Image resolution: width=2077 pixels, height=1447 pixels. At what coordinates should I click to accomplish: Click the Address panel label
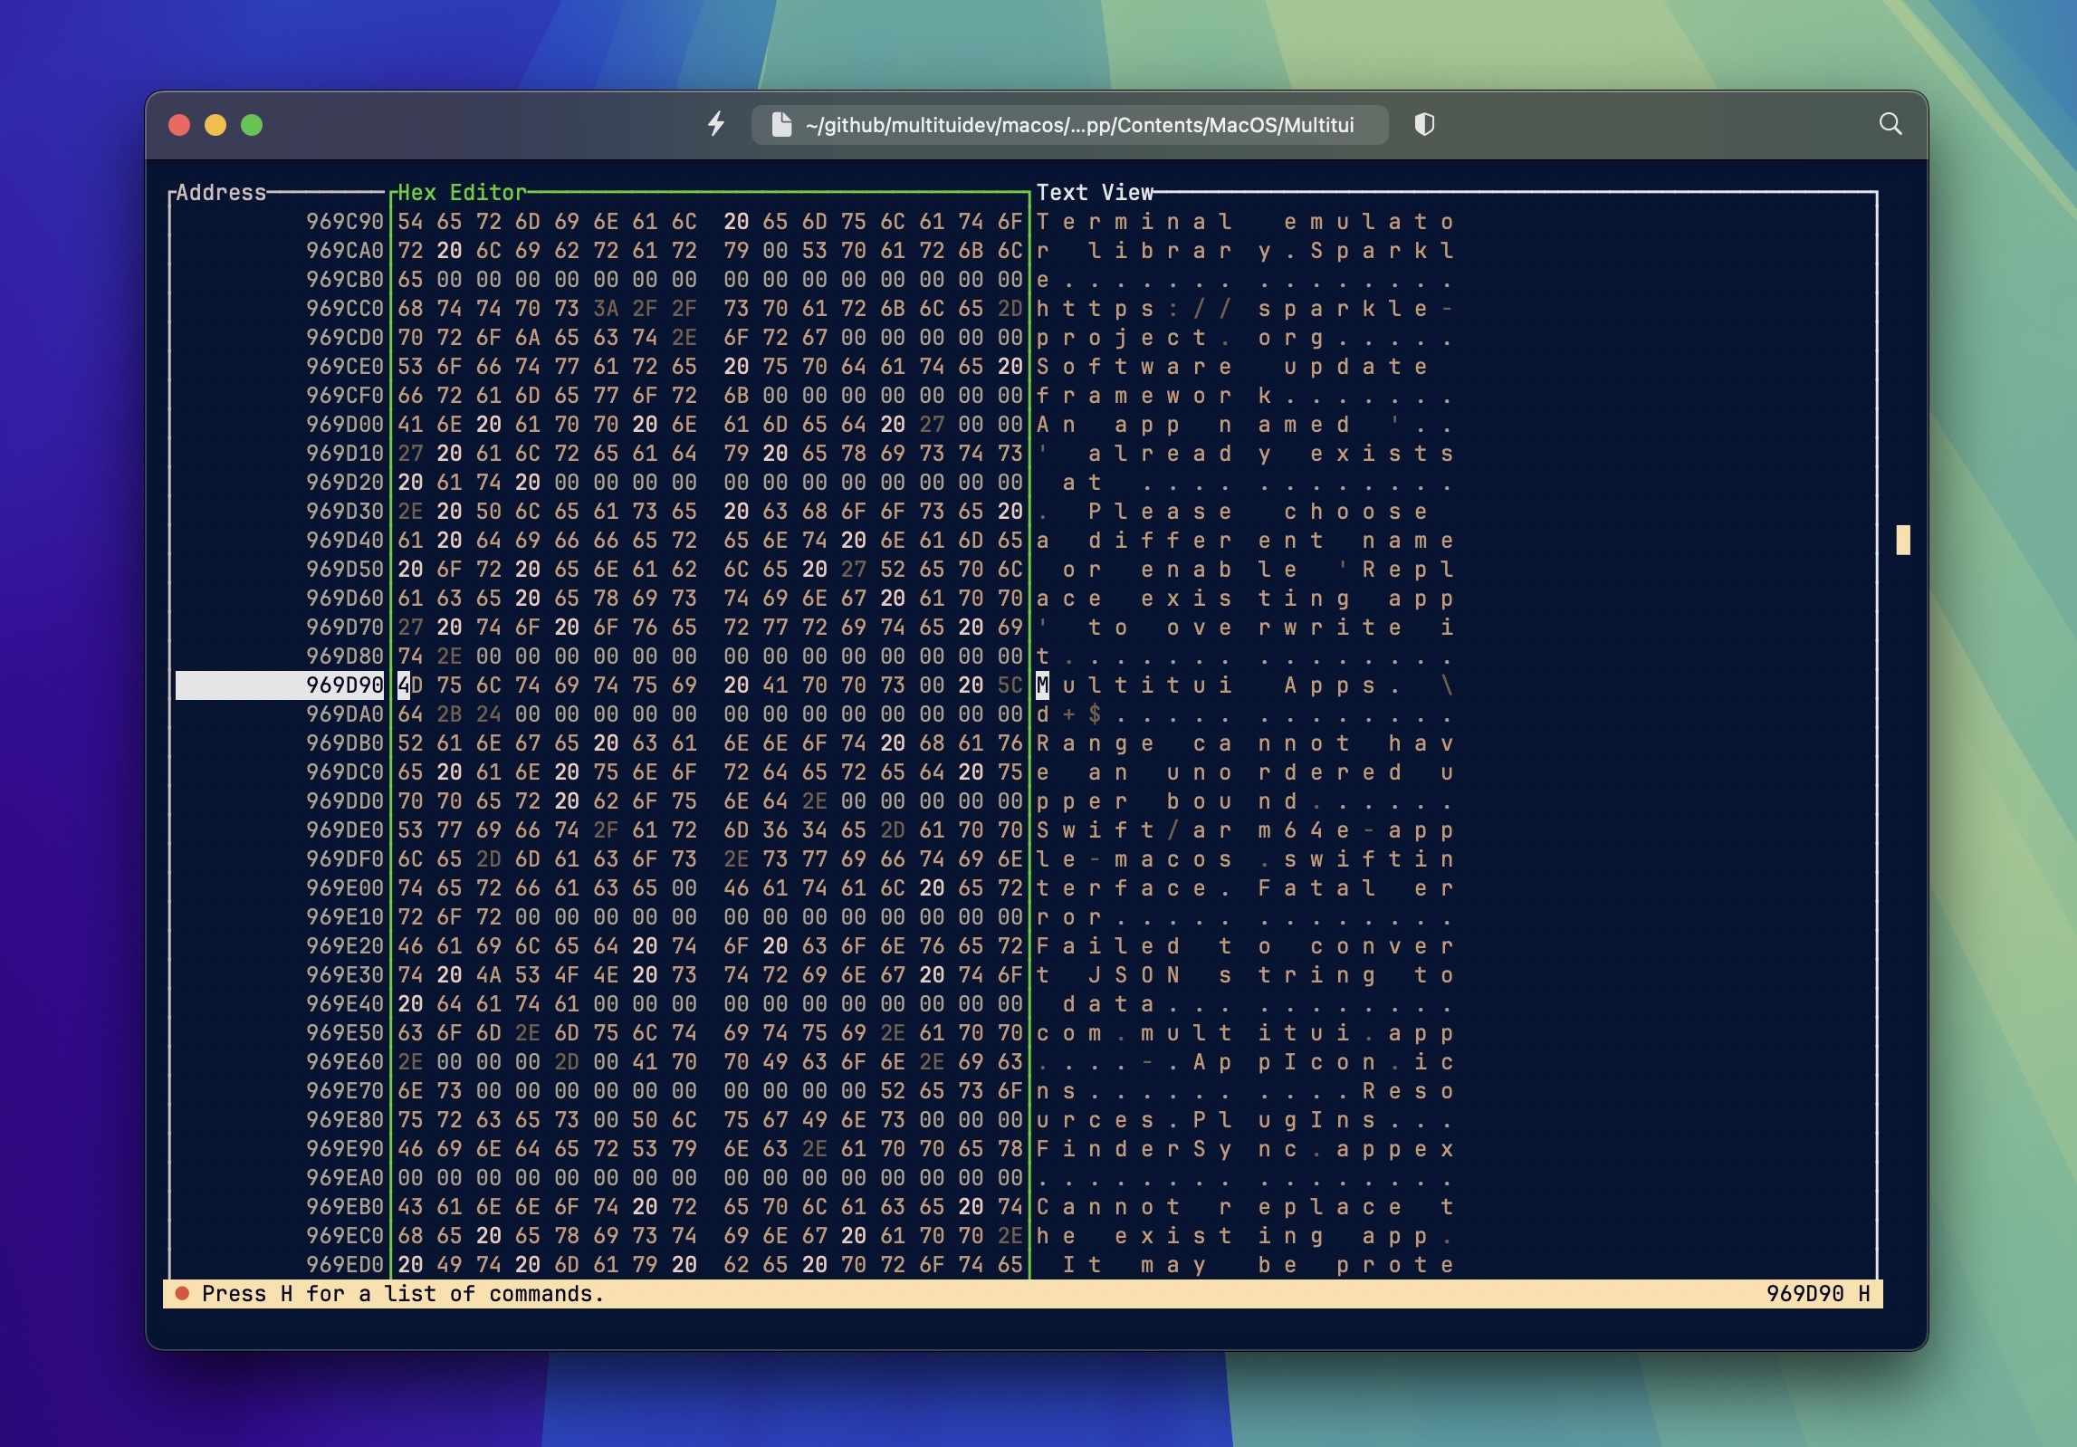pyautogui.click(x=220, y=192)
